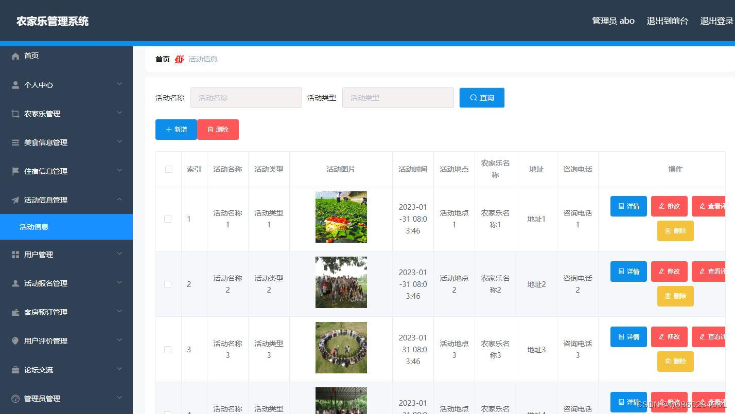Screen dimensions: 735x414
Task: Click the 查询 search button
Action: [x=482, y=98]
